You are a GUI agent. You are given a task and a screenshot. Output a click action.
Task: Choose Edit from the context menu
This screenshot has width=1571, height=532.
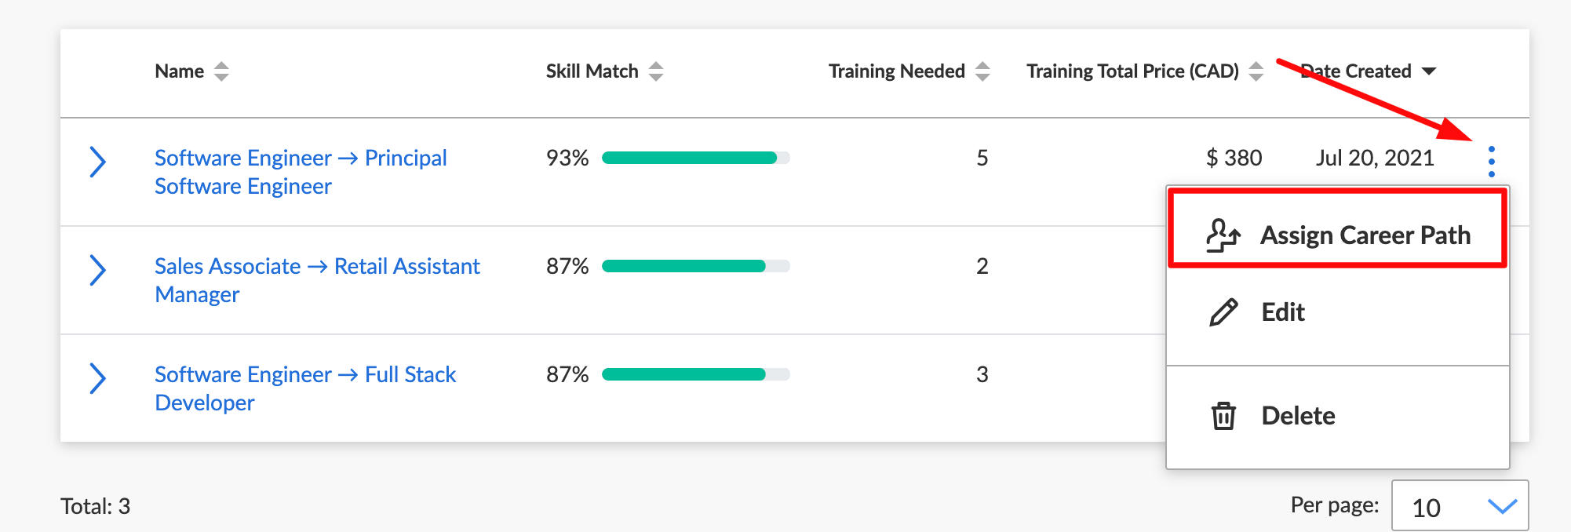[x=1337, y=312]
